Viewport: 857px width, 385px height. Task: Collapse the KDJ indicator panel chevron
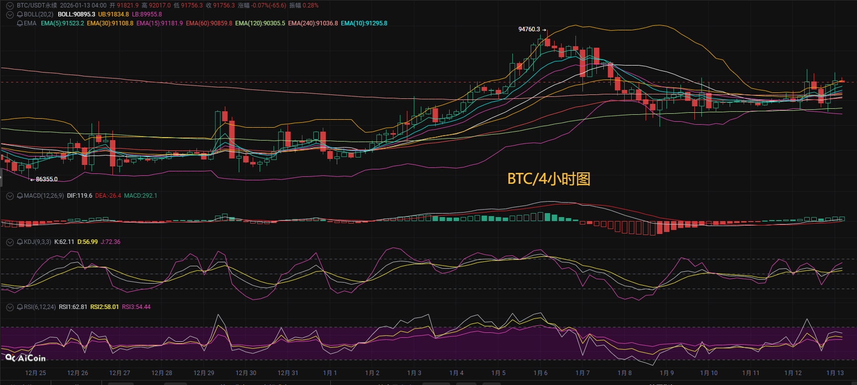coord(9,242)
